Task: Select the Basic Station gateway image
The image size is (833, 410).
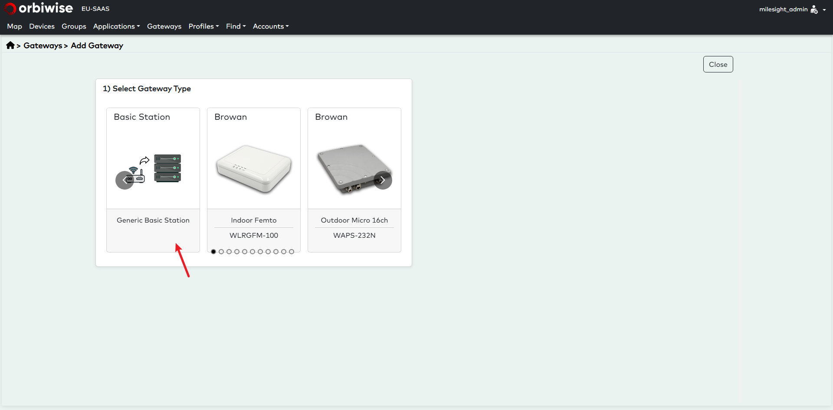Action: coord(153,169)
